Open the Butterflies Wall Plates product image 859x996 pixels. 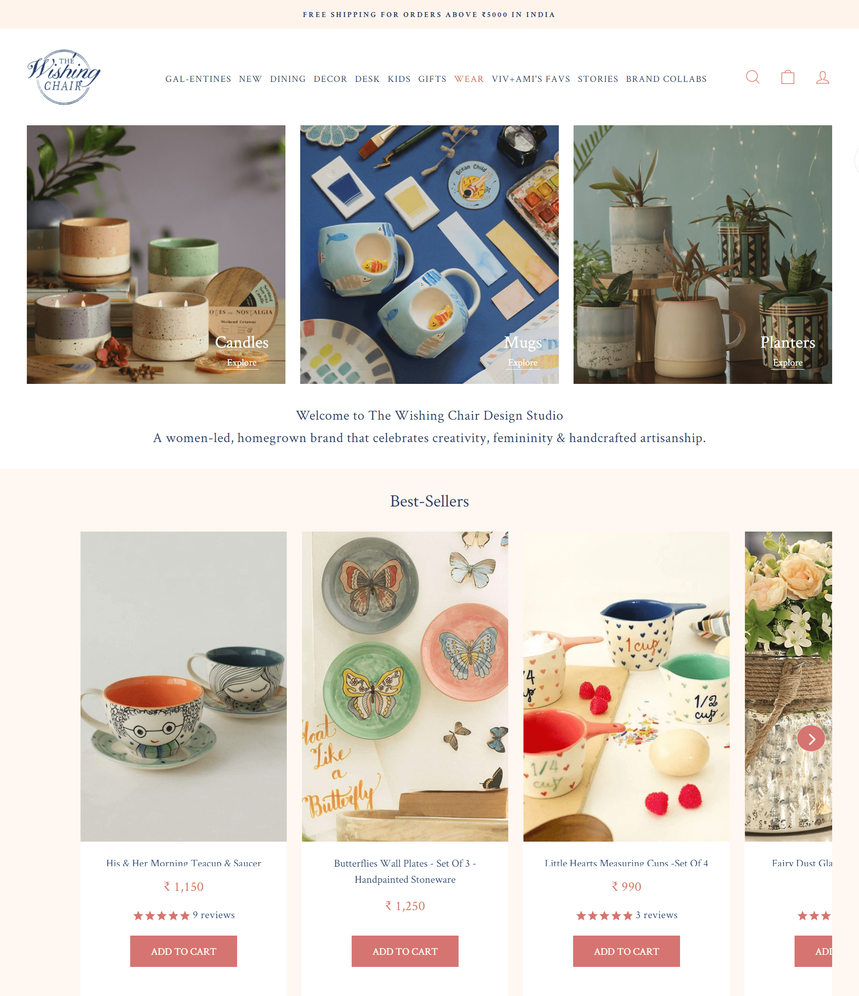tap(405, 686)
